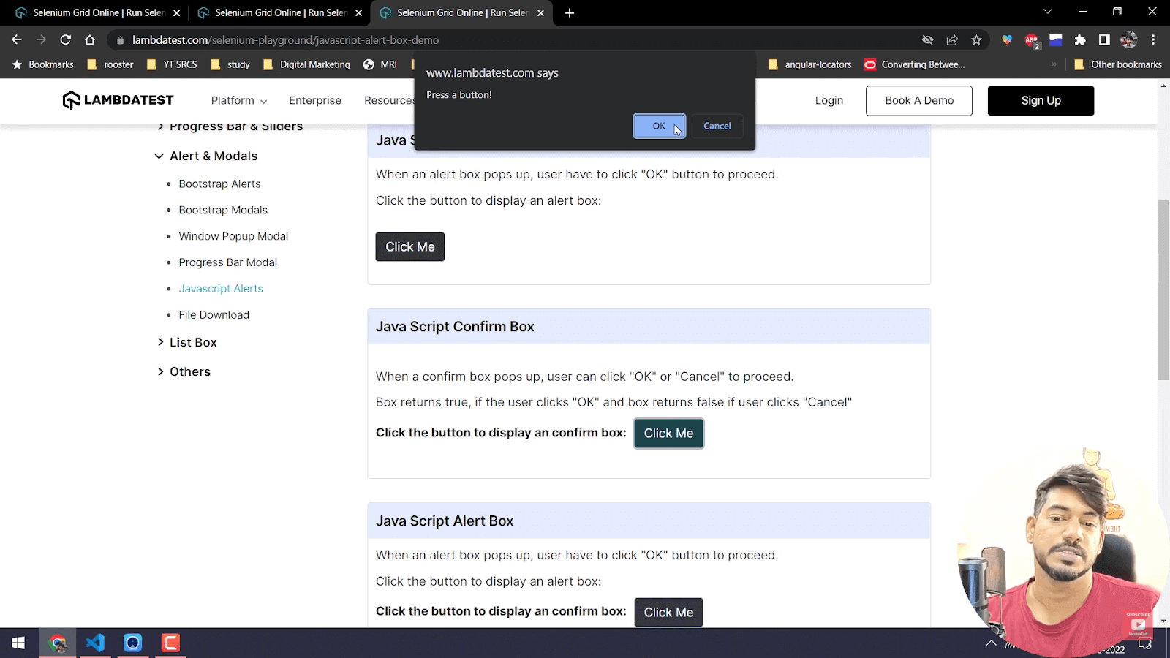Open the Windows Start button
1170x658 pixels.
(x=18, y=643)
